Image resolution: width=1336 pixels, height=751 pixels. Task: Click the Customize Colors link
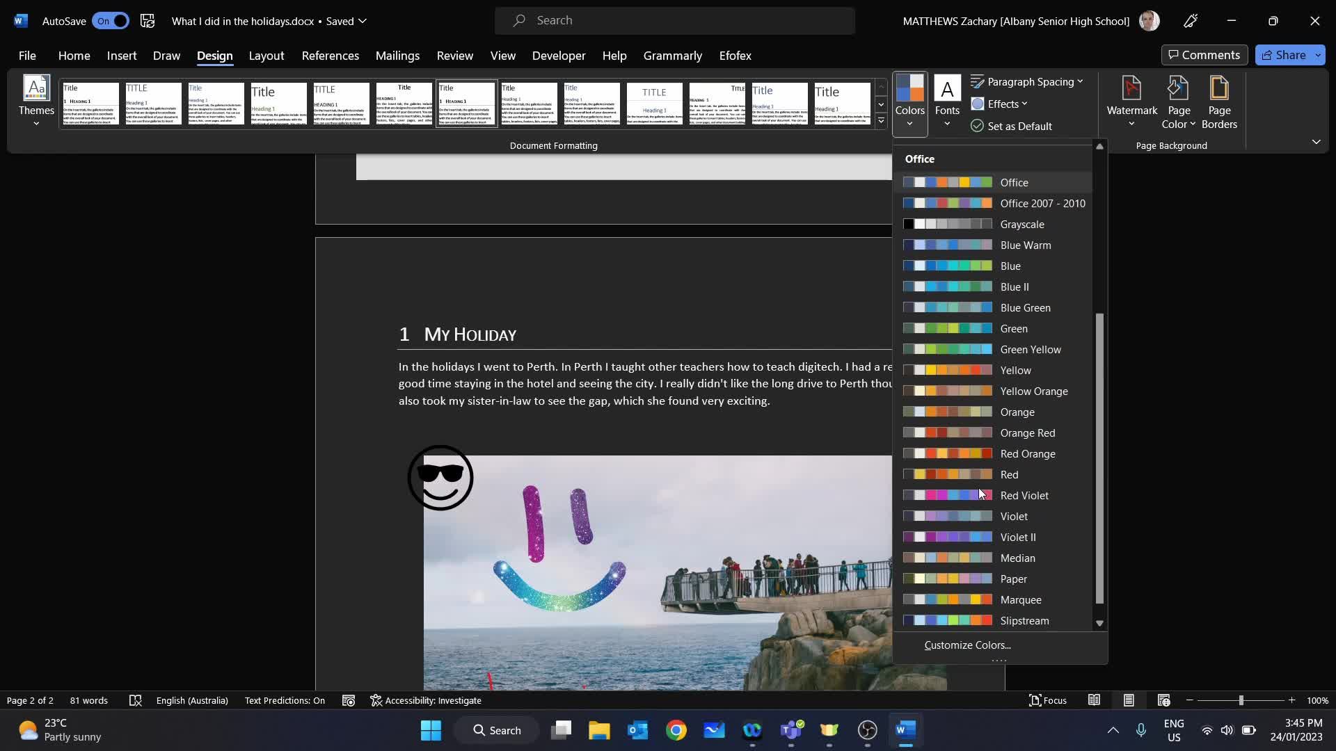(x=967, y=645)
